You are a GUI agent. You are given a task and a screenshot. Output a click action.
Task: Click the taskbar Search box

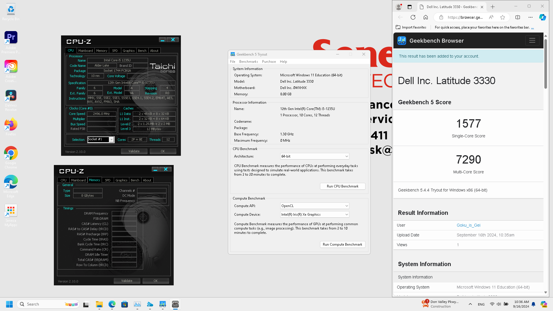48,304
